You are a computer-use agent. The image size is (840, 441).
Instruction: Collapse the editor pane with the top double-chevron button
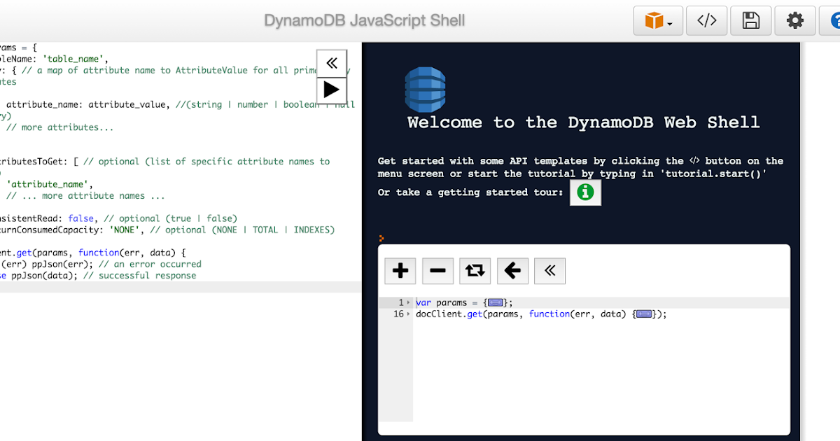331,62
